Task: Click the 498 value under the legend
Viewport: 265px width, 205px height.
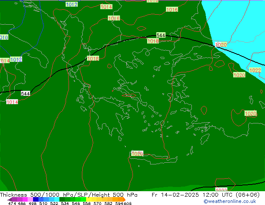Action: click(x=33, y=203)
